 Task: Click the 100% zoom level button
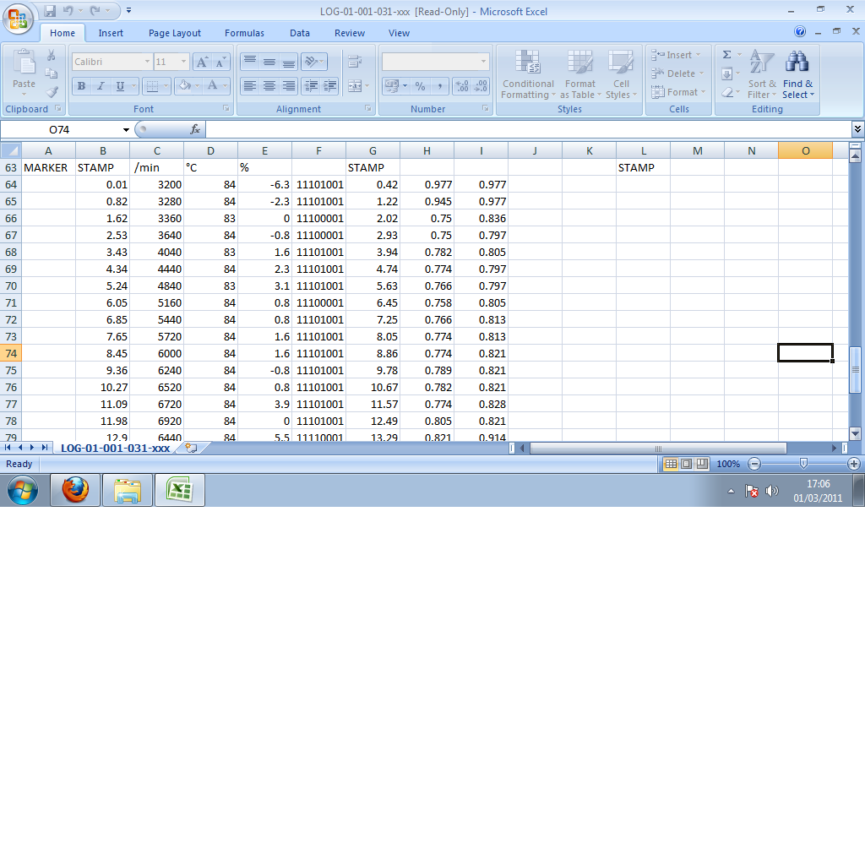728,464
